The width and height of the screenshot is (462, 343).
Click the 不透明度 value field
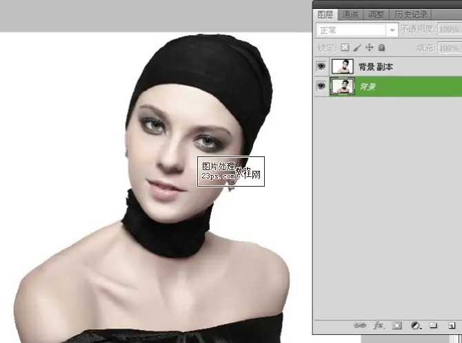click(450, 30)
